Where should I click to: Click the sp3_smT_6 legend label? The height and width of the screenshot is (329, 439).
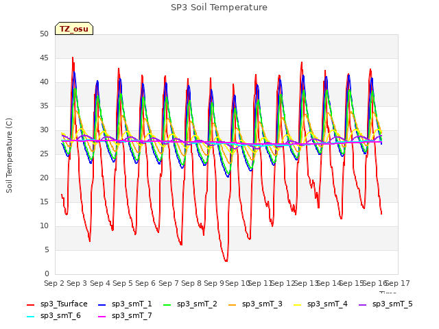[60, 315]
